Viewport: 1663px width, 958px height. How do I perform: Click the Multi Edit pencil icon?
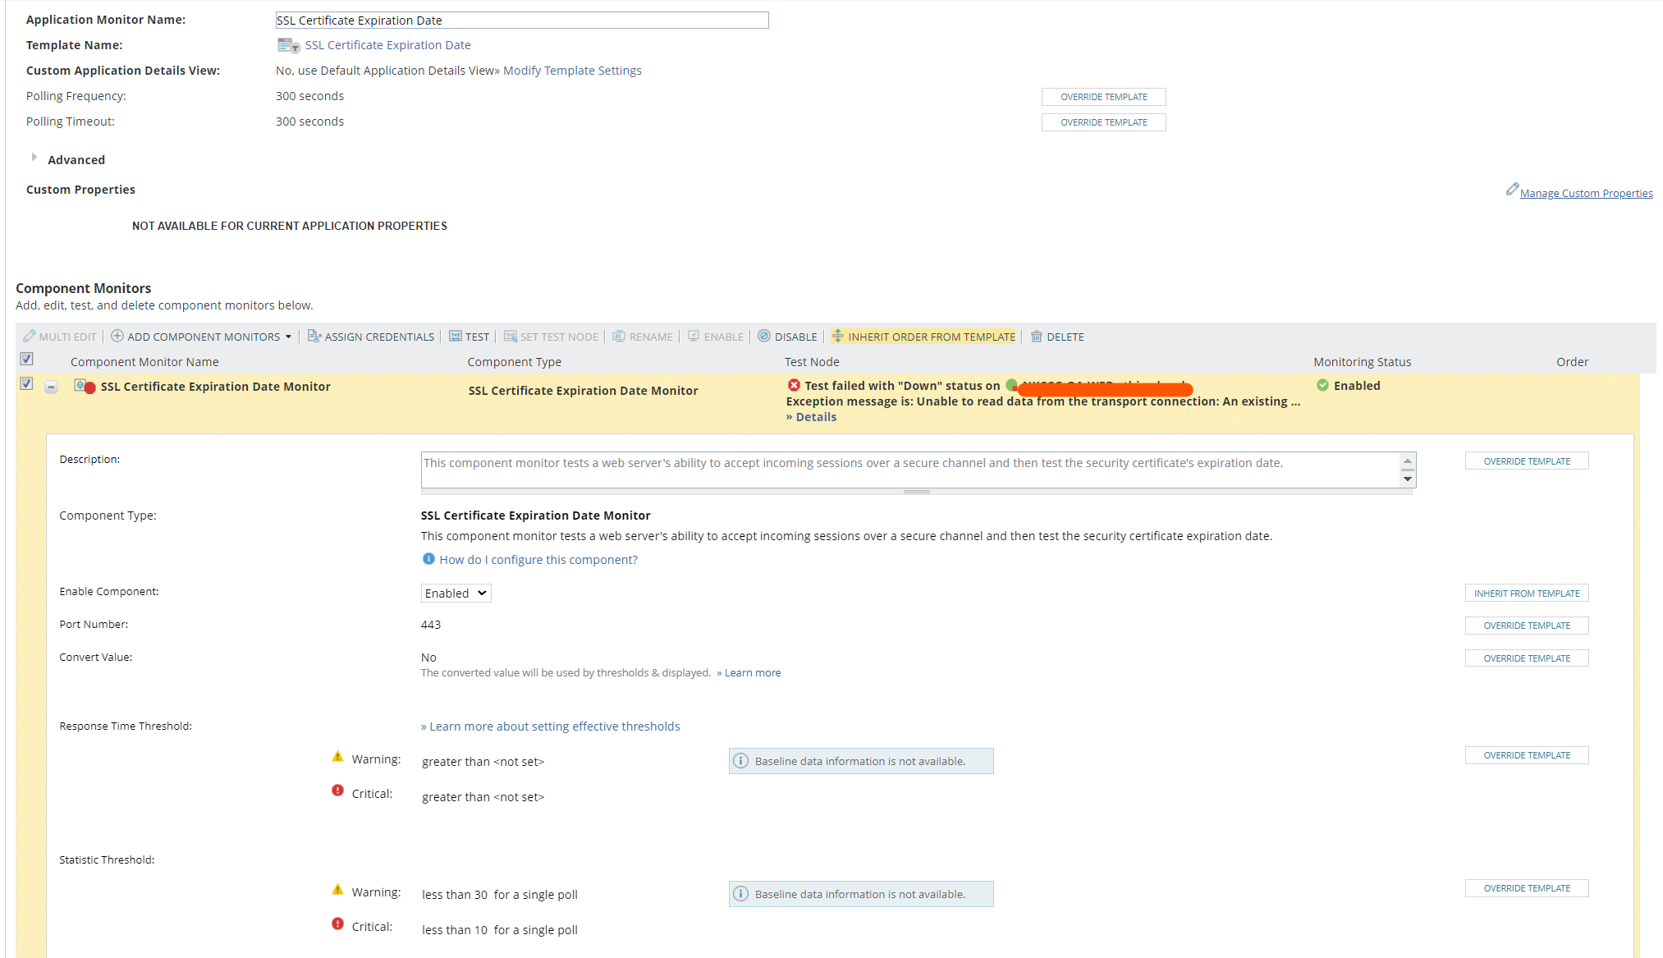coord(30,337)
